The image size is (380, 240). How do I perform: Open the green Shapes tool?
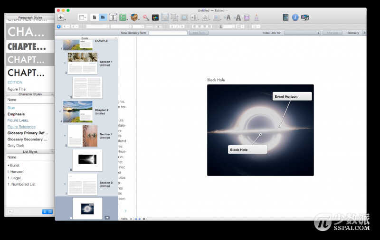click(123, 18)
